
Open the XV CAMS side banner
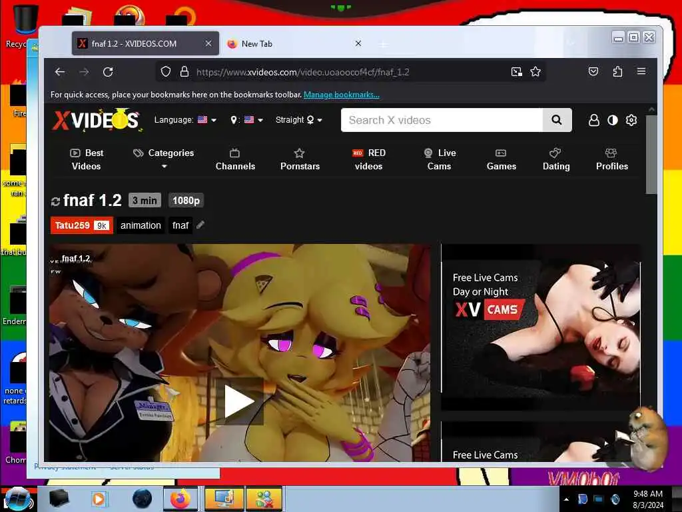click(541, 327)
